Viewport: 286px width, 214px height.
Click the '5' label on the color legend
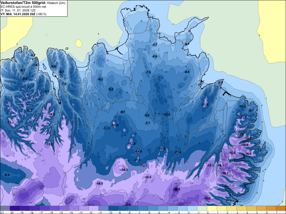tap(257, 213)
